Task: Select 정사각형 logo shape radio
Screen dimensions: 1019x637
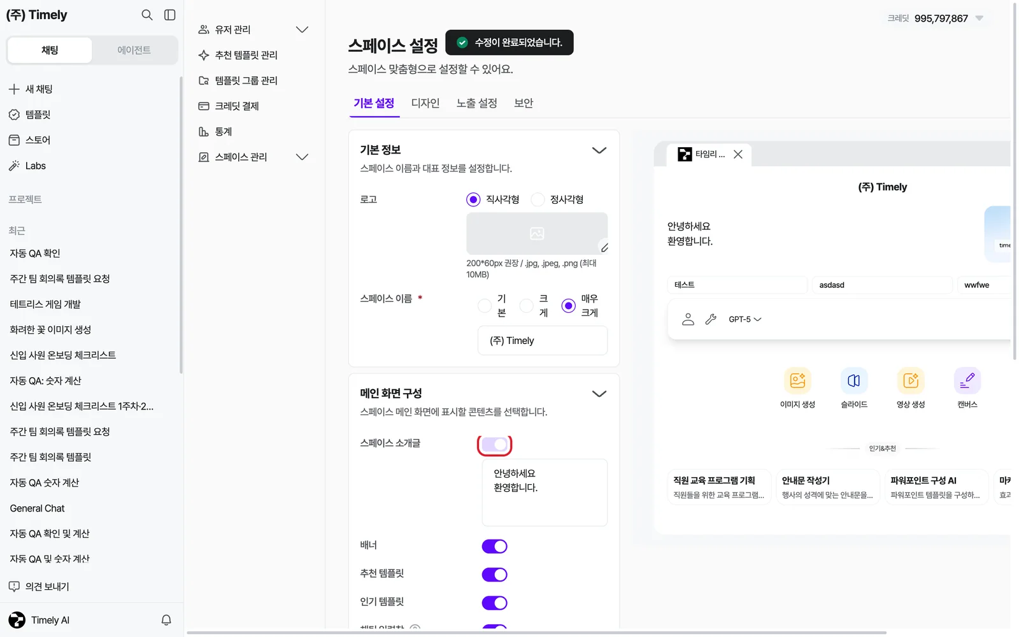Action: [x=538, y=199]
